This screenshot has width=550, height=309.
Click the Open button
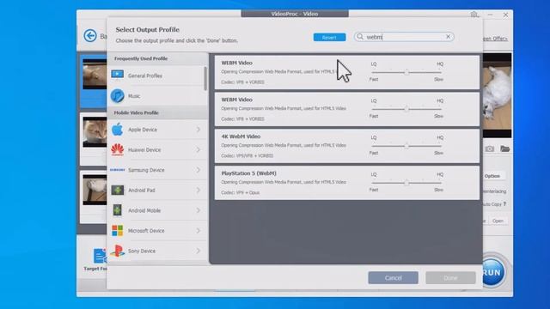coord(498,221)
